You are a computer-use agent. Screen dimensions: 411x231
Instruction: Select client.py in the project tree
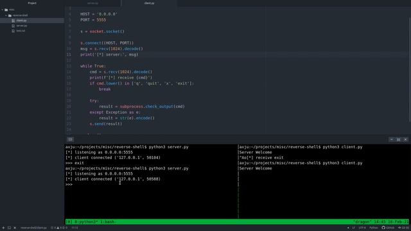21,21
